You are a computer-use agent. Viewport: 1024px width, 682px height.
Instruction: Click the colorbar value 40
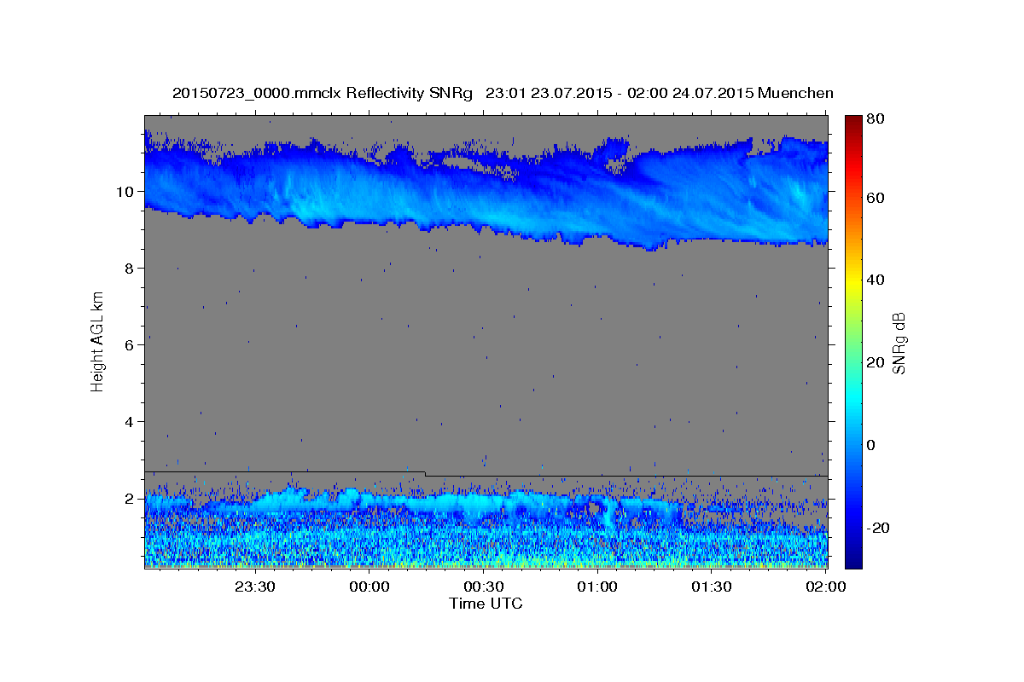(875, 280)
